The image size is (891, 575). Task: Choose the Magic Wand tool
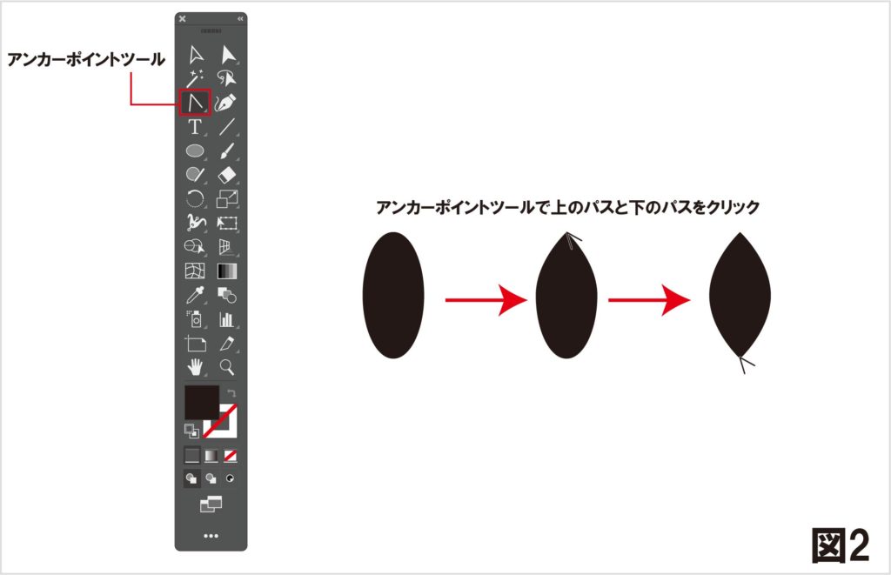click(x=195, y=79)
